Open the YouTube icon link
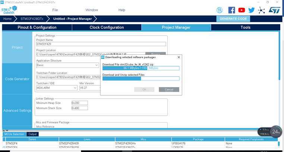The height and width of the screenshot is (152, 284). pyautogui.click(x=242, y=10)
